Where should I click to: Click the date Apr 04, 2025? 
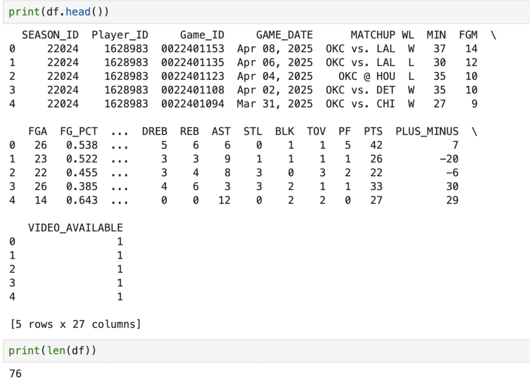click(275, 76)
